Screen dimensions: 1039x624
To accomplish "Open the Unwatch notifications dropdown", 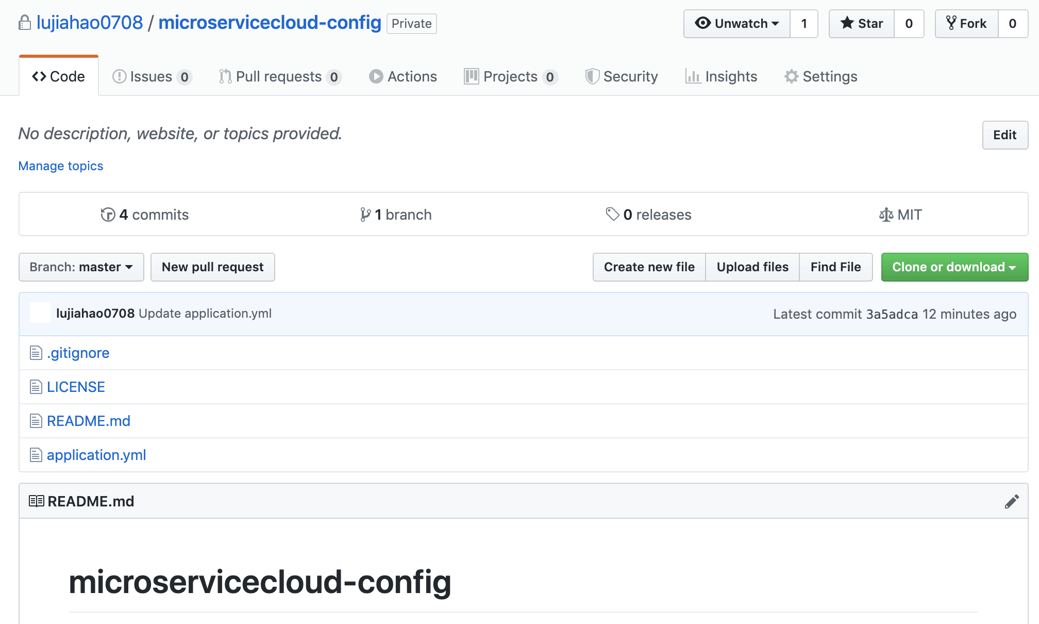I will click(x=737, y=24).
